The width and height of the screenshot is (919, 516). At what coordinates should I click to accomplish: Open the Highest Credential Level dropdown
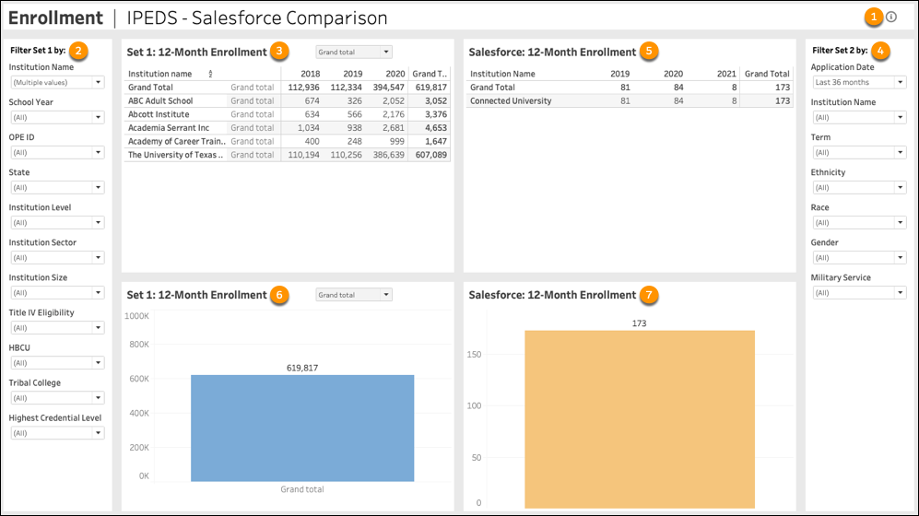57,433
